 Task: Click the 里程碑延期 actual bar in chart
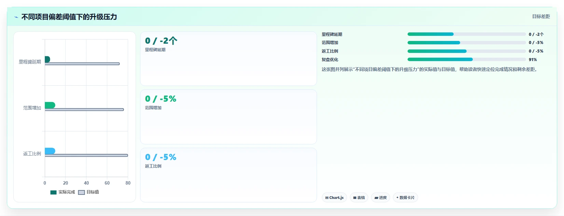coord(47,59)
